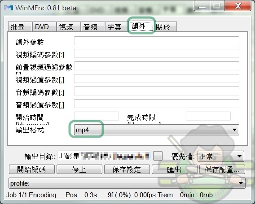Viewport: 255px width, 204px height.
Task: Open the 輸出格式 mp4 dropdown
Action: [157, 130]
